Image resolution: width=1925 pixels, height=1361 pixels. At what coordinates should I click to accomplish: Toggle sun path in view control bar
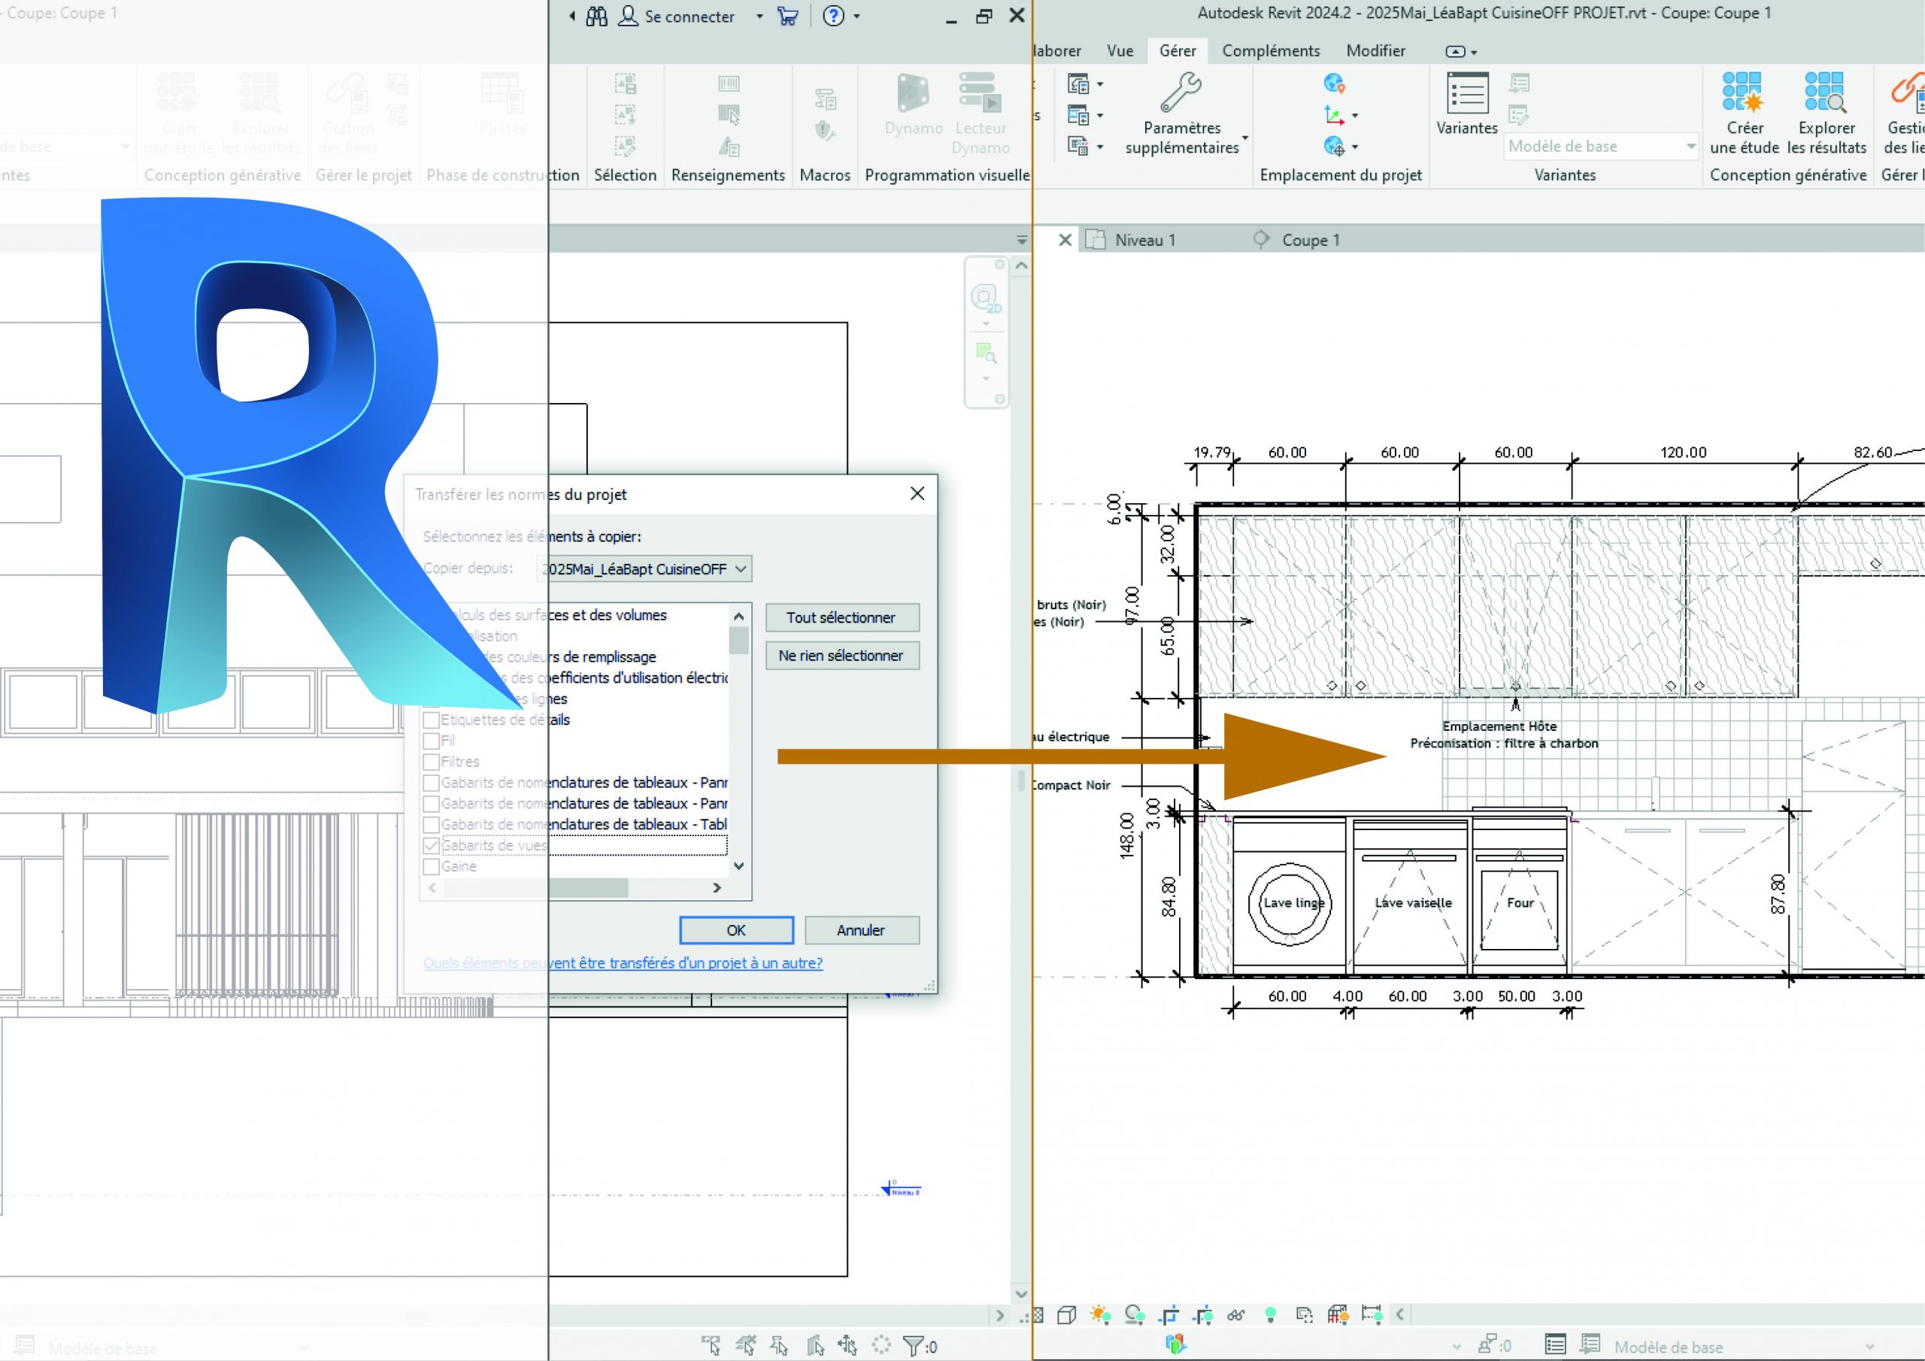(1100, 1315)
